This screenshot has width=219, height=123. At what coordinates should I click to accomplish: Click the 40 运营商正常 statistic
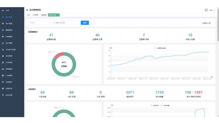(x=97, y=37)
